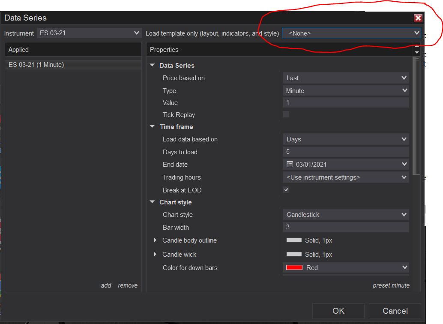
Task: Click the Days to load input field
Action: point(346,152)
